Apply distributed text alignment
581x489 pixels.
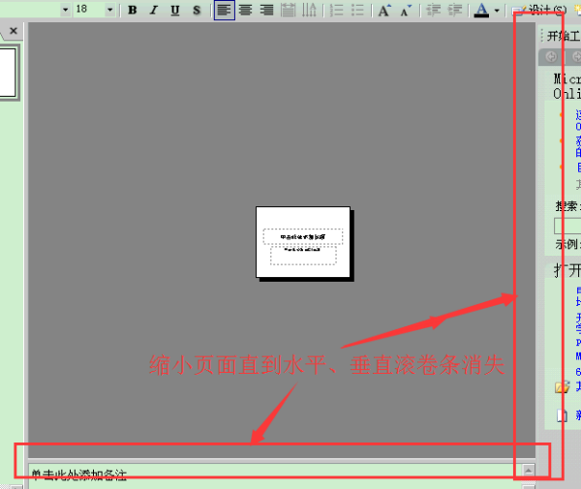(x=288, y=10)
